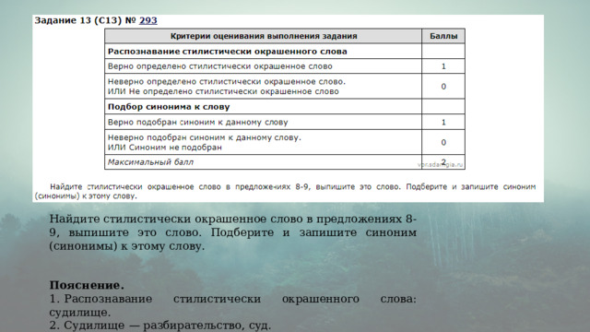Click the 'Максимальный балл' row
This screenshot has height=332, width=590.
[x=285, y=162]
